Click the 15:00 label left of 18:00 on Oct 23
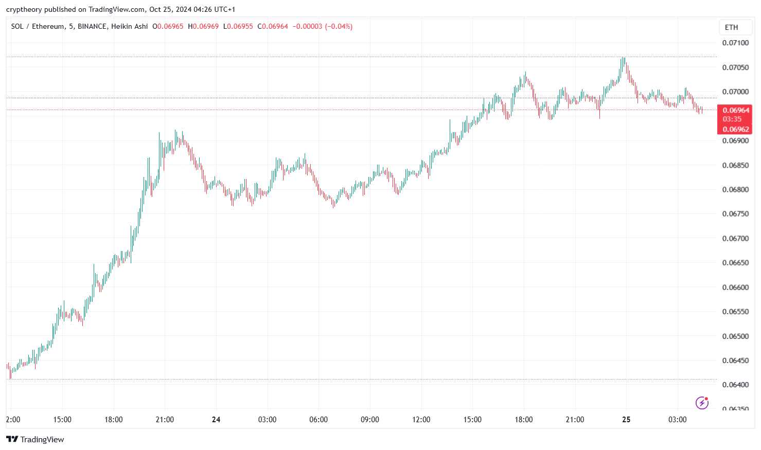 pyautogui.click(x=62, y=420)
